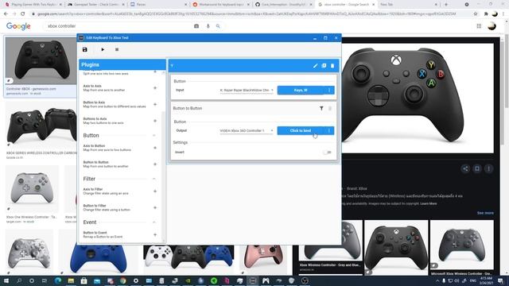Image resolution: width=509 pixels, height=286 pixels.
Task: Save the image with the bookmark icon in Google panel
Action: click(x=477, y=168)
